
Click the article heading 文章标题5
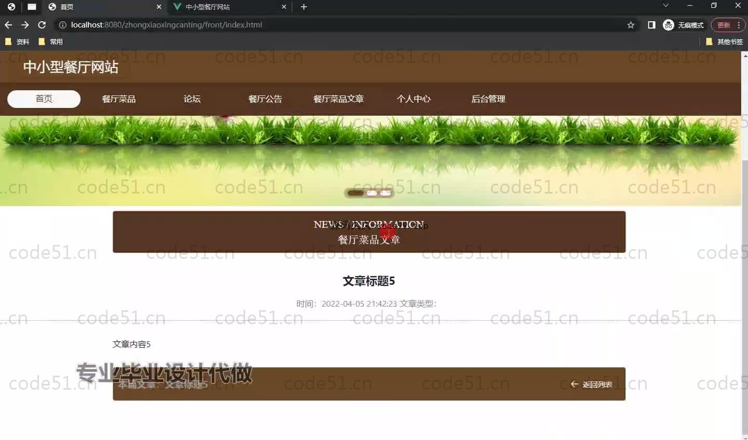(369, 281)
